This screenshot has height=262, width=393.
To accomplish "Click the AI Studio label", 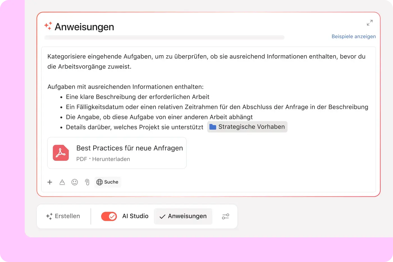I will point(135,216).
